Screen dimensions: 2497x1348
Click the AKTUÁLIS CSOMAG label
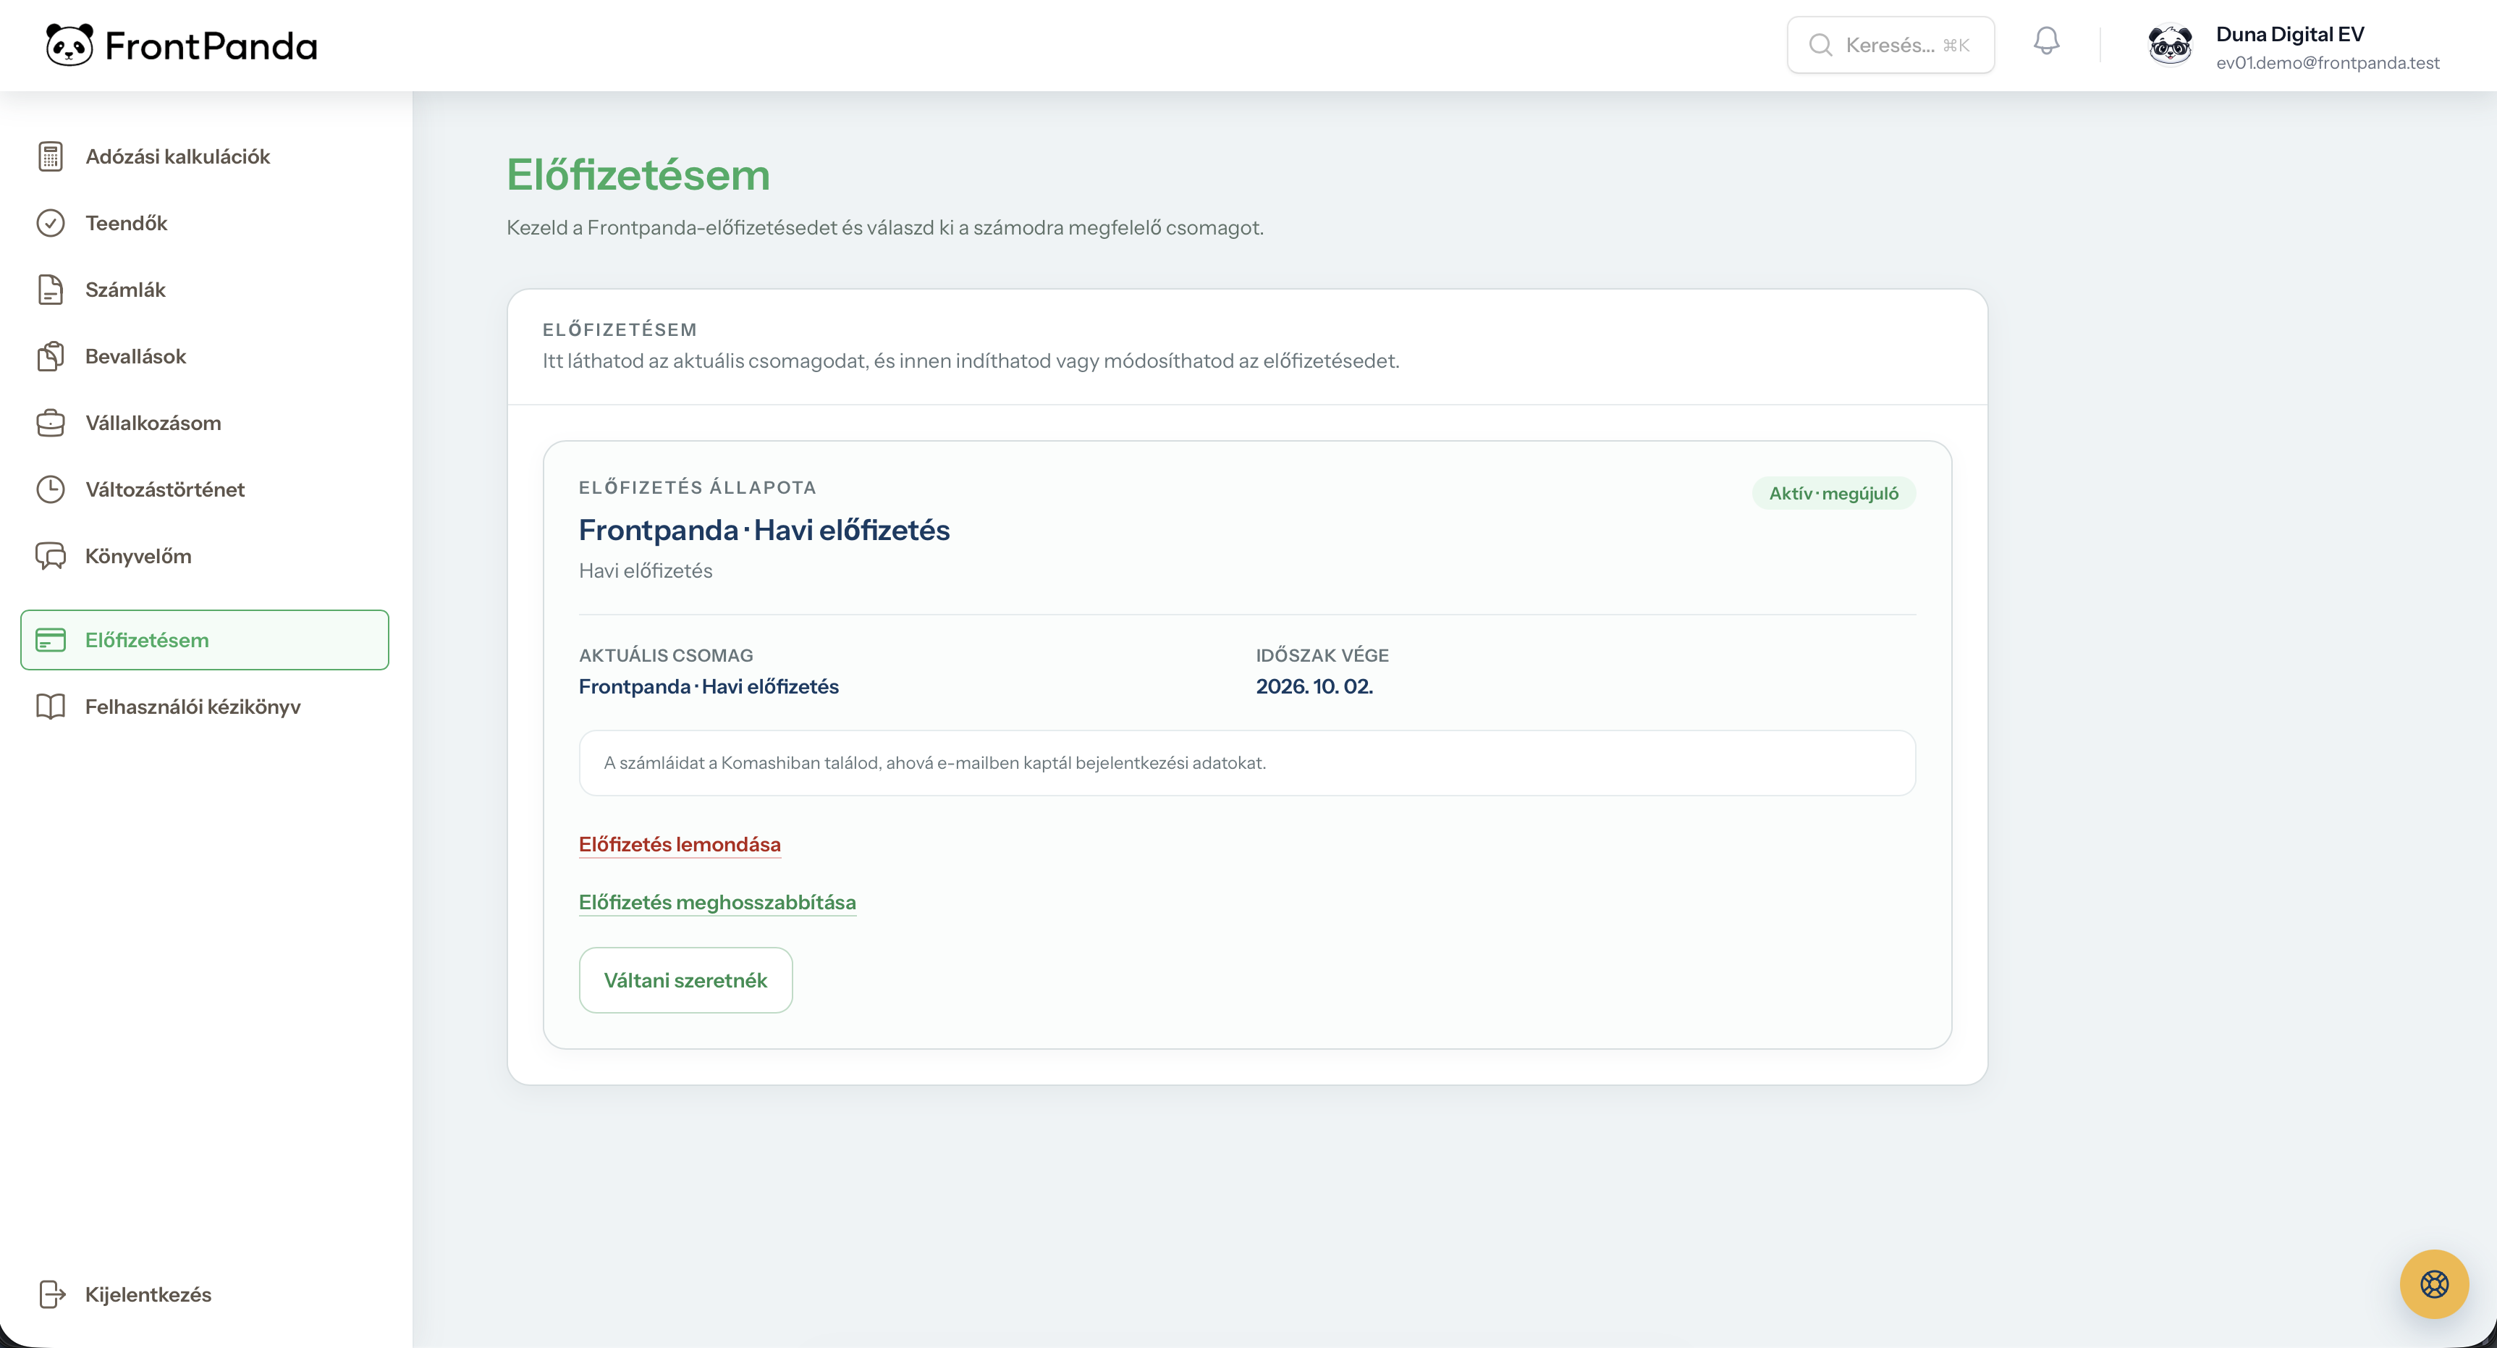tap(665, 656)
